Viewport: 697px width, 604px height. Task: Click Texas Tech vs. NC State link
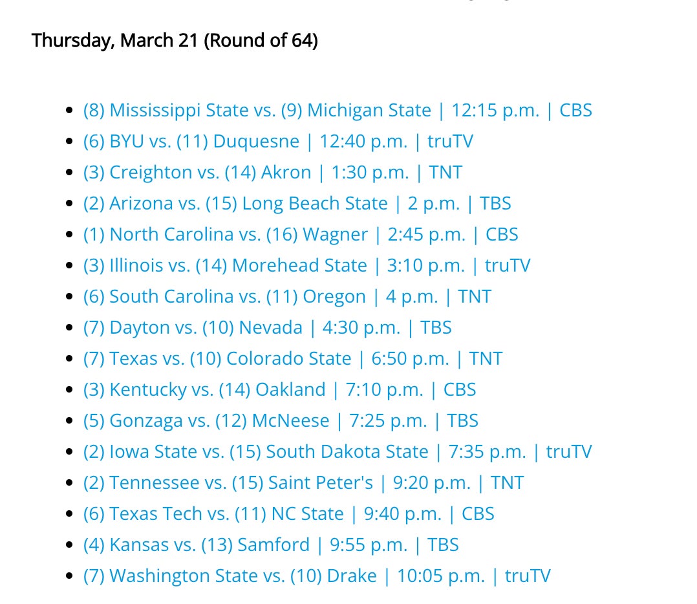pyautogui.click(x=288, y=514)
